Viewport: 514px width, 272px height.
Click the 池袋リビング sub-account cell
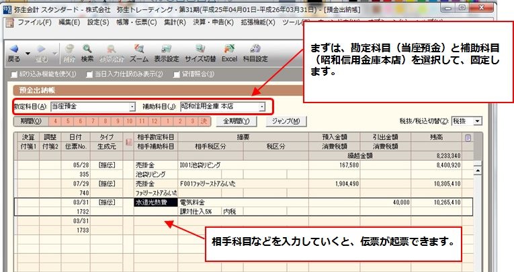(156, 174)
